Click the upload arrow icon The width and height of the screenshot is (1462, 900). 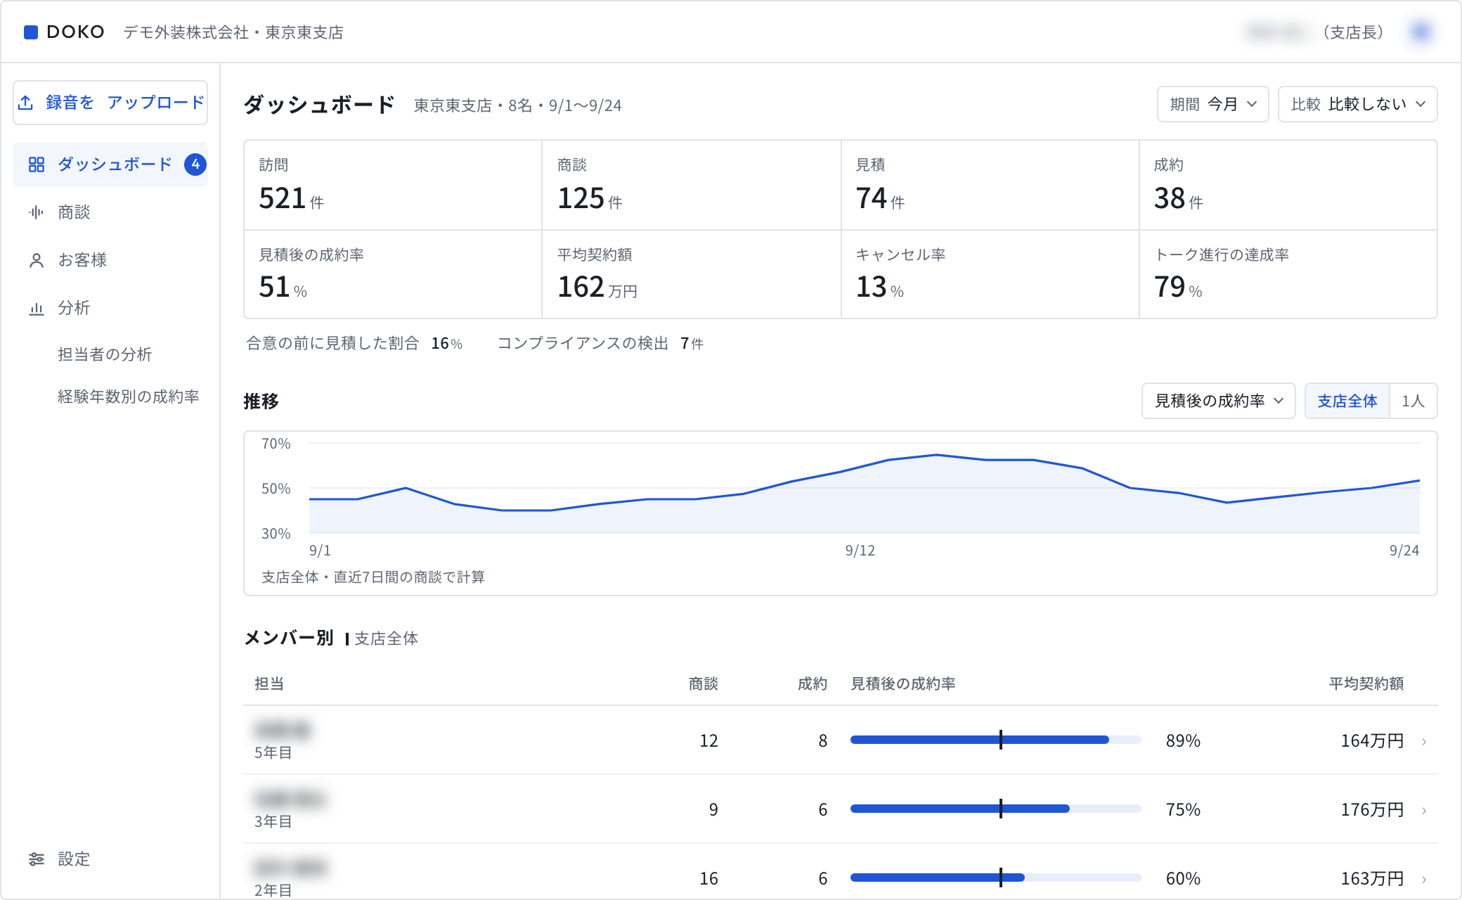click(x=26, y=103)
